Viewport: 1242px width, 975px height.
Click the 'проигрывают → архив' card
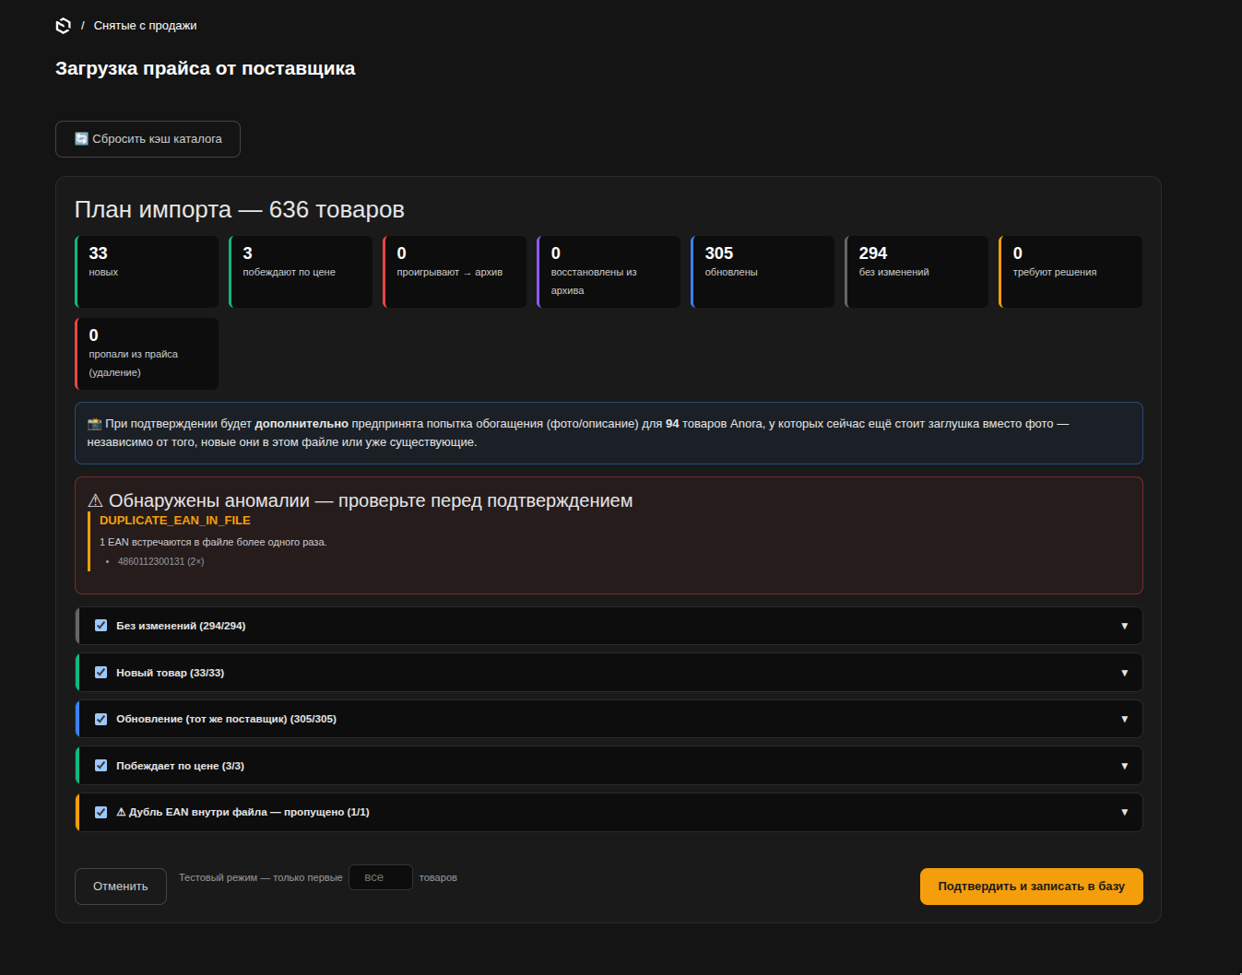point(455,272)
